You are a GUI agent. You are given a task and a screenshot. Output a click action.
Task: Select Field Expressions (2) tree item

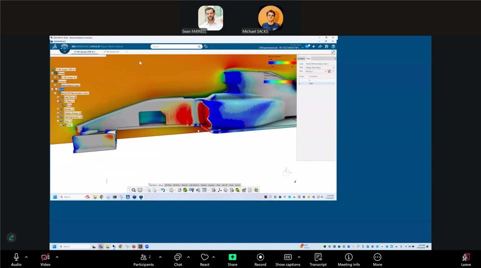pyautogui.click(x=73, y=117)
